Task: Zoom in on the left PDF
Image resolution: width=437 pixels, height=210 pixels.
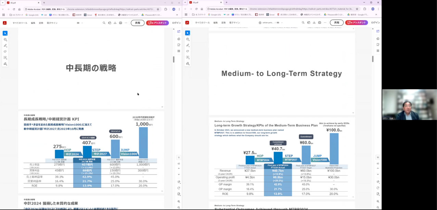Action: [179, 201]
